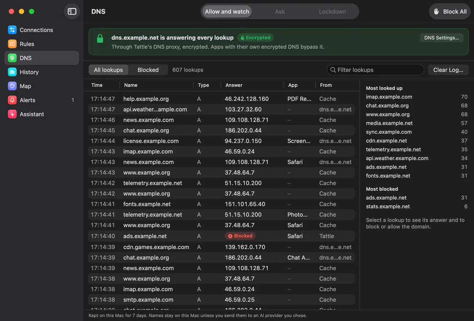474x321 pixels.
Task: Click imap.example.com in Most looked up
Action: (x=389, y=97)
